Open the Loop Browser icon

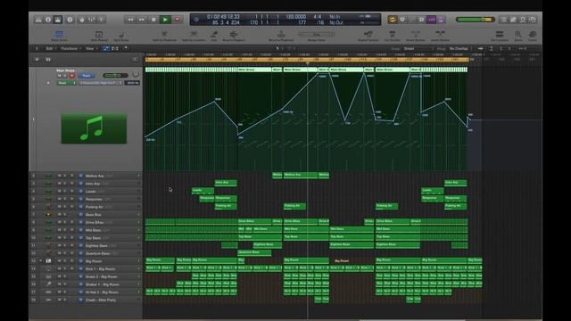[x=523, y=20]
